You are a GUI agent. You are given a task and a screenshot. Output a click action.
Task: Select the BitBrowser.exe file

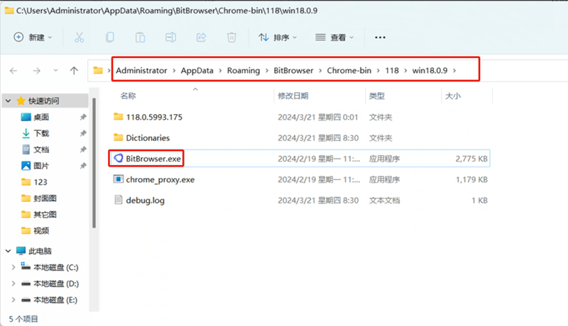[300, 159]
